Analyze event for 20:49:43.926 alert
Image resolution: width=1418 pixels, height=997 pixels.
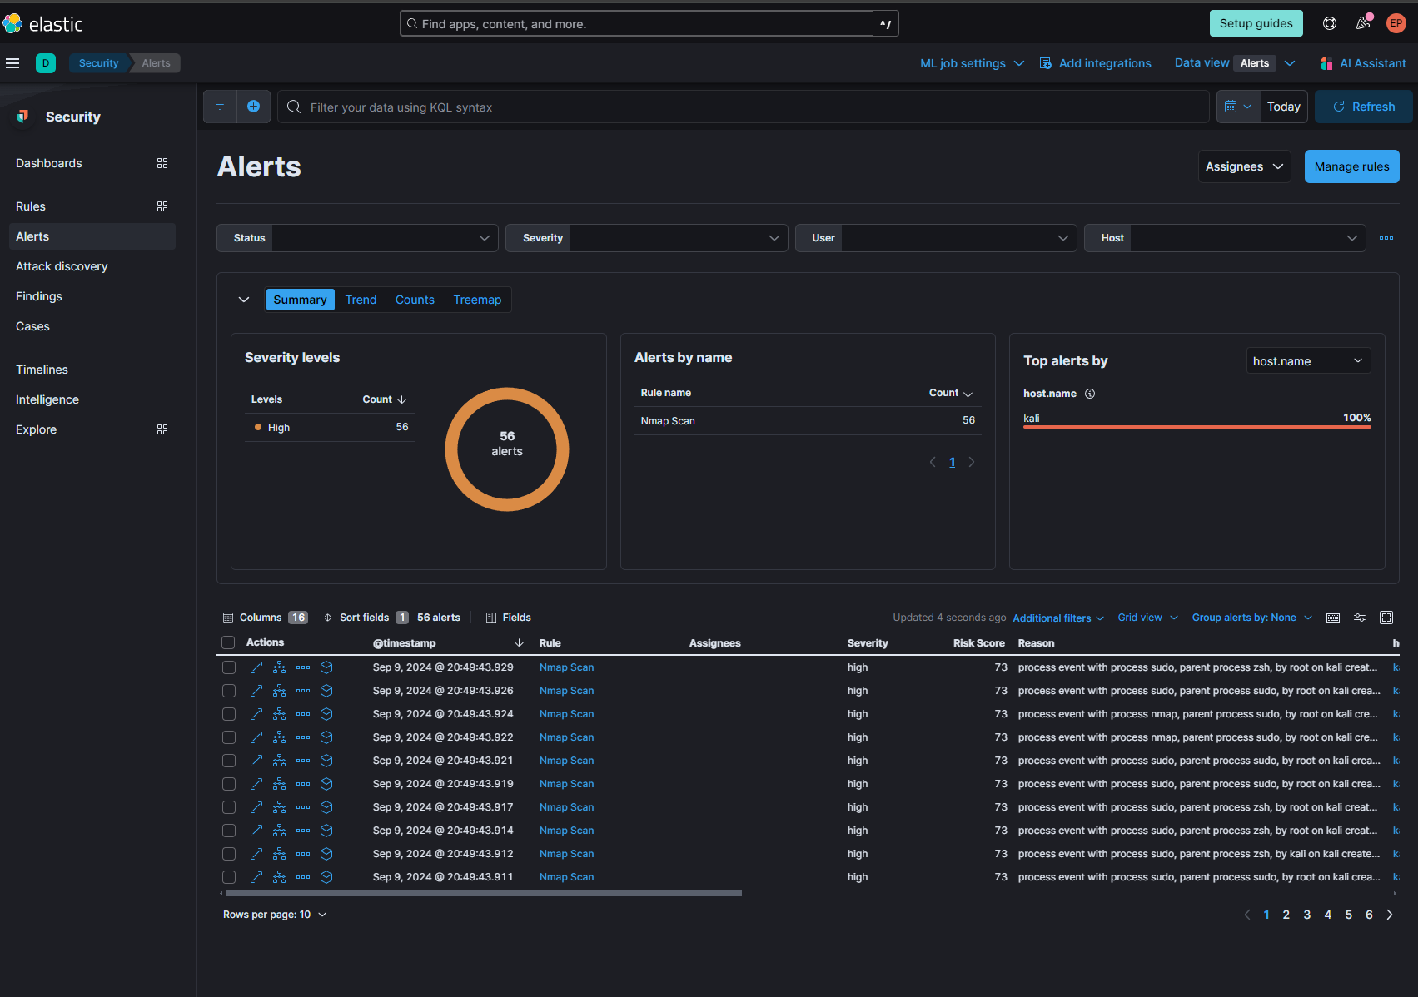(x=280, y=691)
